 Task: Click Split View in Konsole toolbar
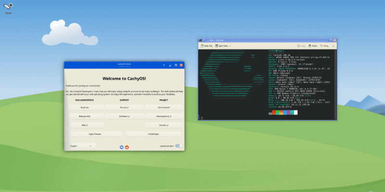[221, 46]
